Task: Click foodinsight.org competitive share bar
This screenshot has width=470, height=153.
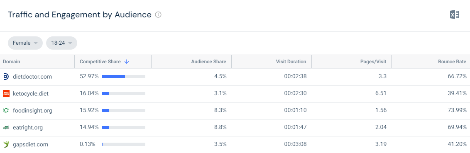Action: coord(123,111)
